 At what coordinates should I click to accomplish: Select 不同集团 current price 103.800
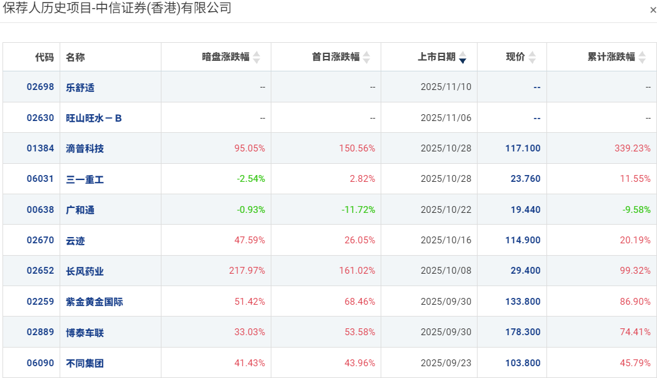click(523, 363)
